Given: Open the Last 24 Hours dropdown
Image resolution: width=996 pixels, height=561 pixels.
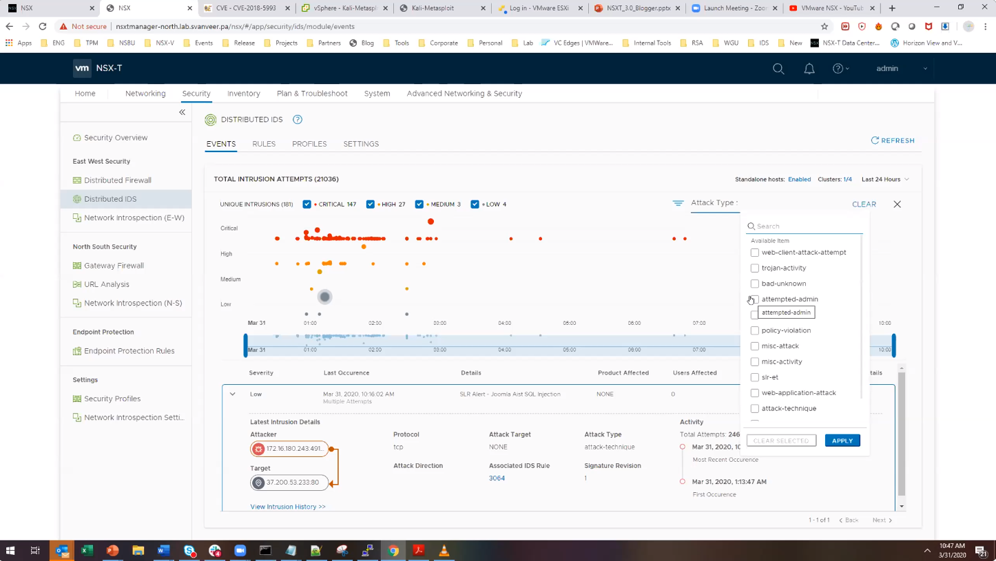Looking at the screenshot, I should click(885, 180).
